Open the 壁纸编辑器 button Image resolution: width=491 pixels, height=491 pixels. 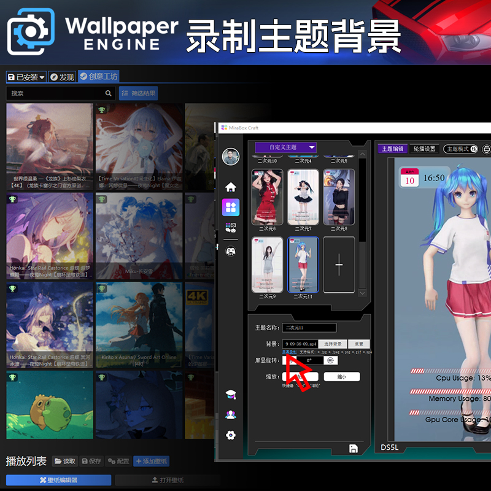click(x=58, y=480)
